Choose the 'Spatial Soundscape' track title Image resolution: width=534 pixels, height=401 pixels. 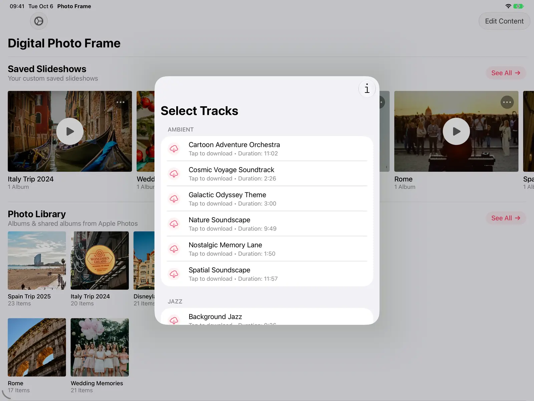click(219, 270)
